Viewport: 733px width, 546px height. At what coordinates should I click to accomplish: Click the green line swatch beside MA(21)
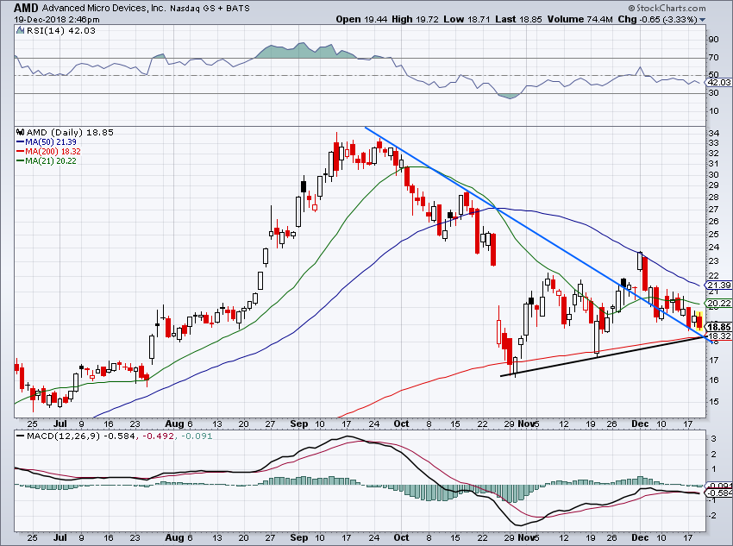coord(21,160)
